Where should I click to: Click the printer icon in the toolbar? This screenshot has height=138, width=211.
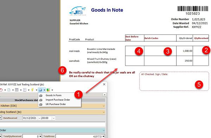tap(40, 90)
